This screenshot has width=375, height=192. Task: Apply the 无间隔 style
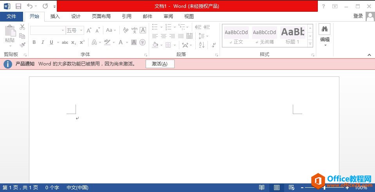tap(265, 36)
